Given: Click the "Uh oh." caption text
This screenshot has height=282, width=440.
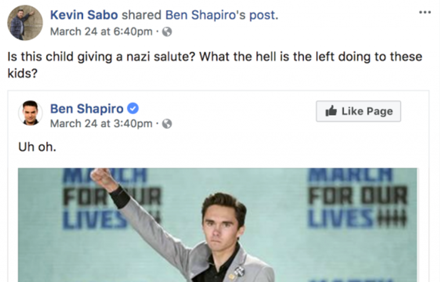Looking at the screenshot, I should click(x=37, y=147).
